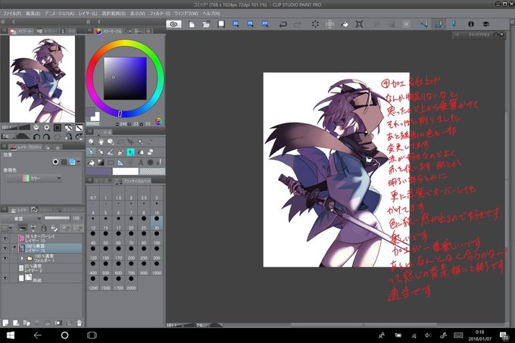Undo the last action in the command bar

coord(282,24)
